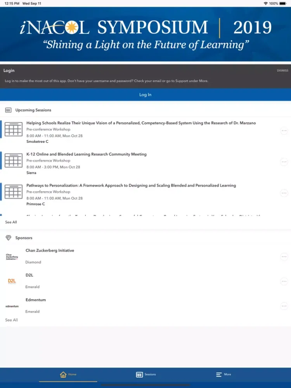Dismiss the Login banner

tap(282, 71)
